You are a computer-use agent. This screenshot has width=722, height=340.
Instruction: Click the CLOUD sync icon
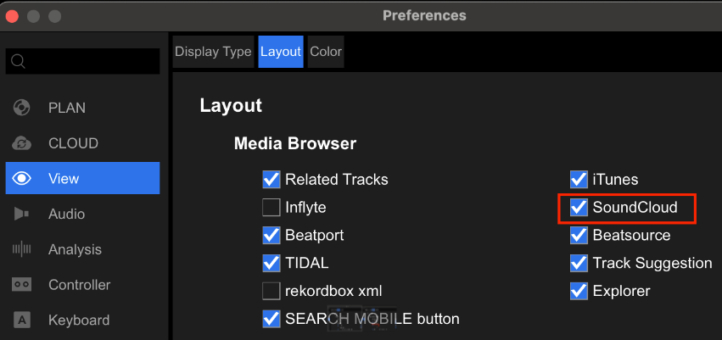(x=22, y=143)
